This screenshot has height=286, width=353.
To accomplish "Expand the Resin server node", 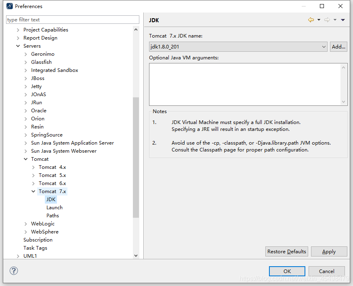I will click(x=26, y=127).
